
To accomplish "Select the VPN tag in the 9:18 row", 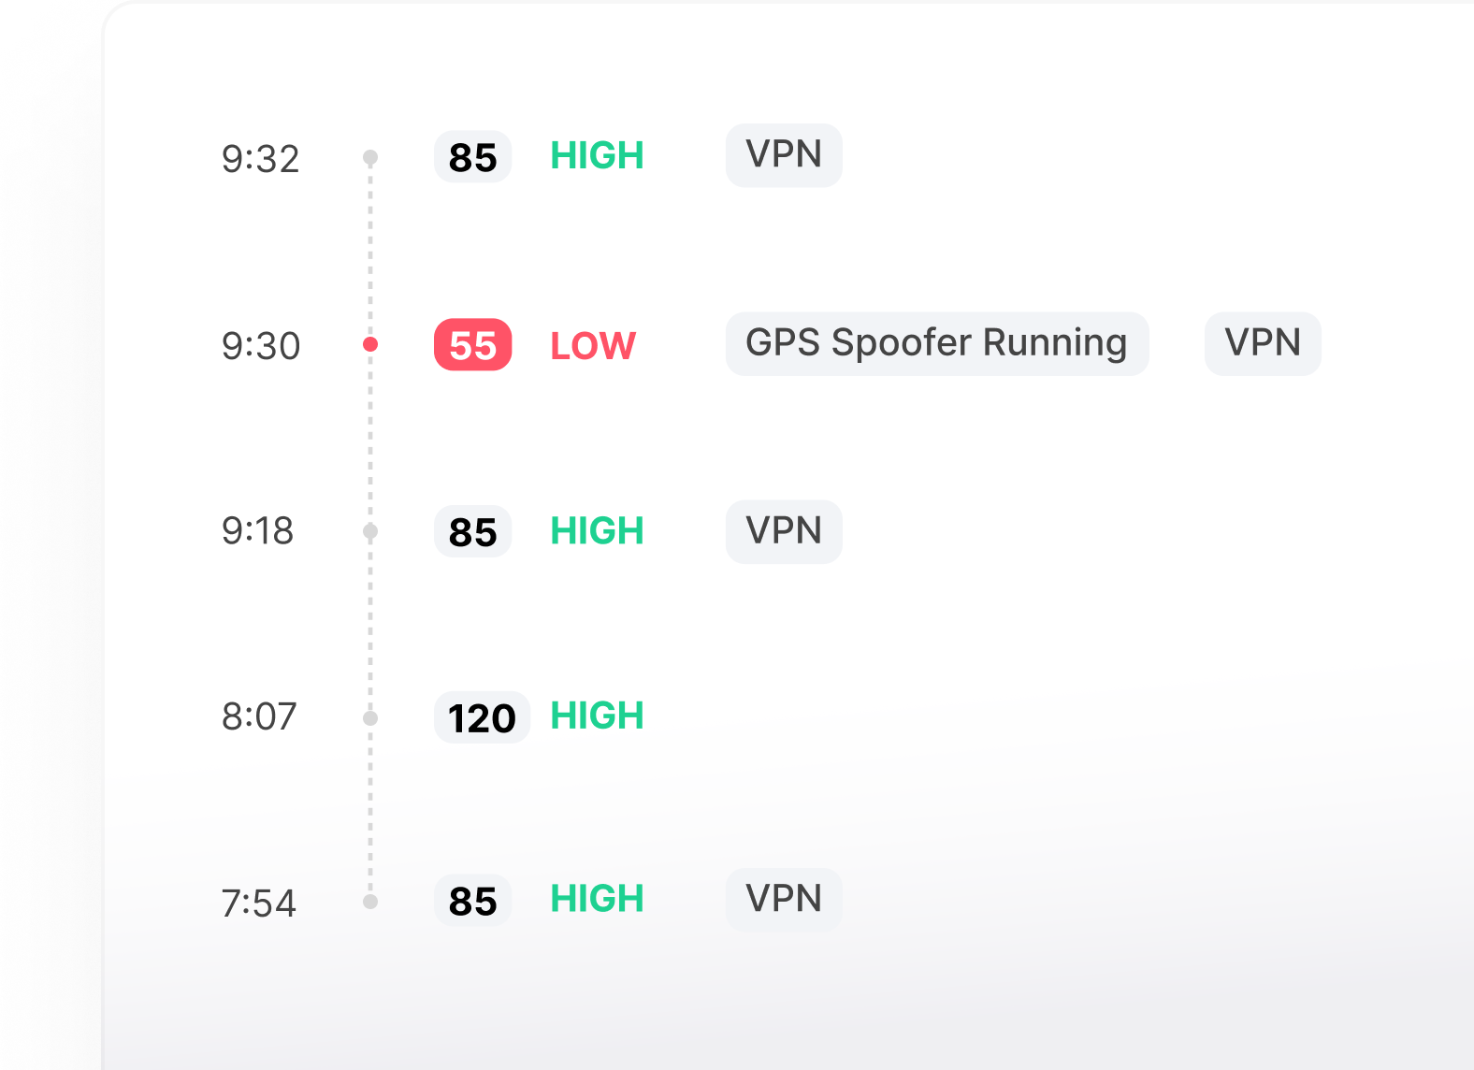I will pos(784,531).
